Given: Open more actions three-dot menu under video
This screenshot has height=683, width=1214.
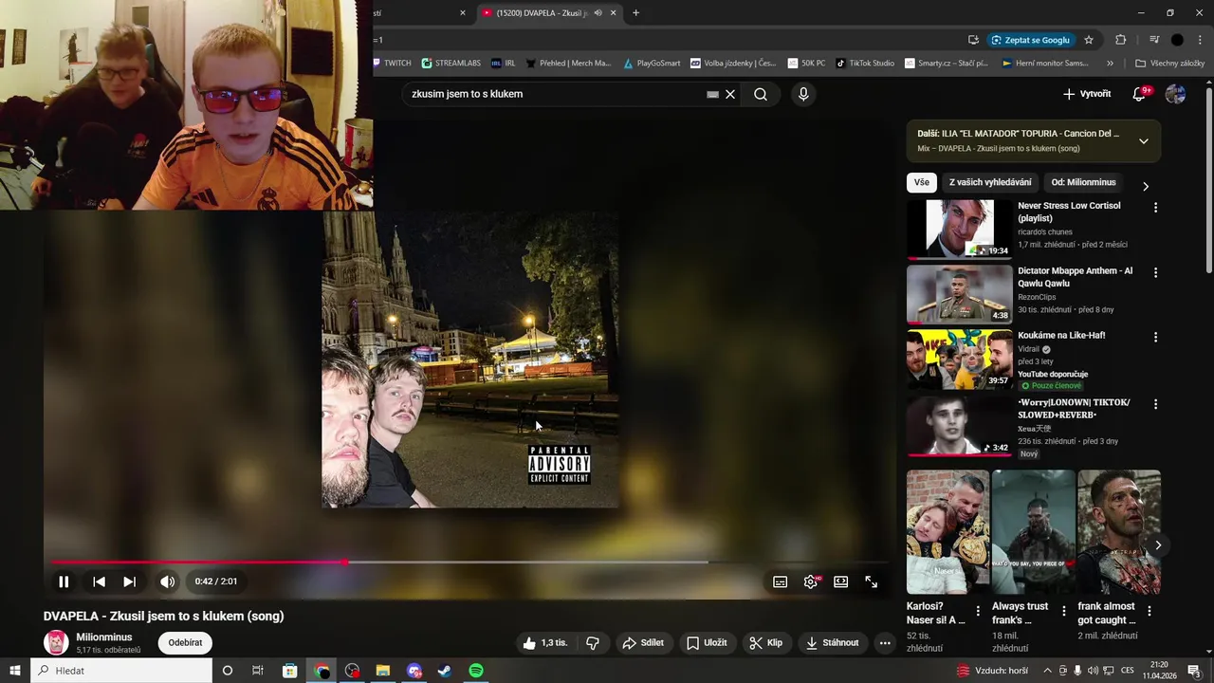Looking at the screenshot, I should click(885, 642).
